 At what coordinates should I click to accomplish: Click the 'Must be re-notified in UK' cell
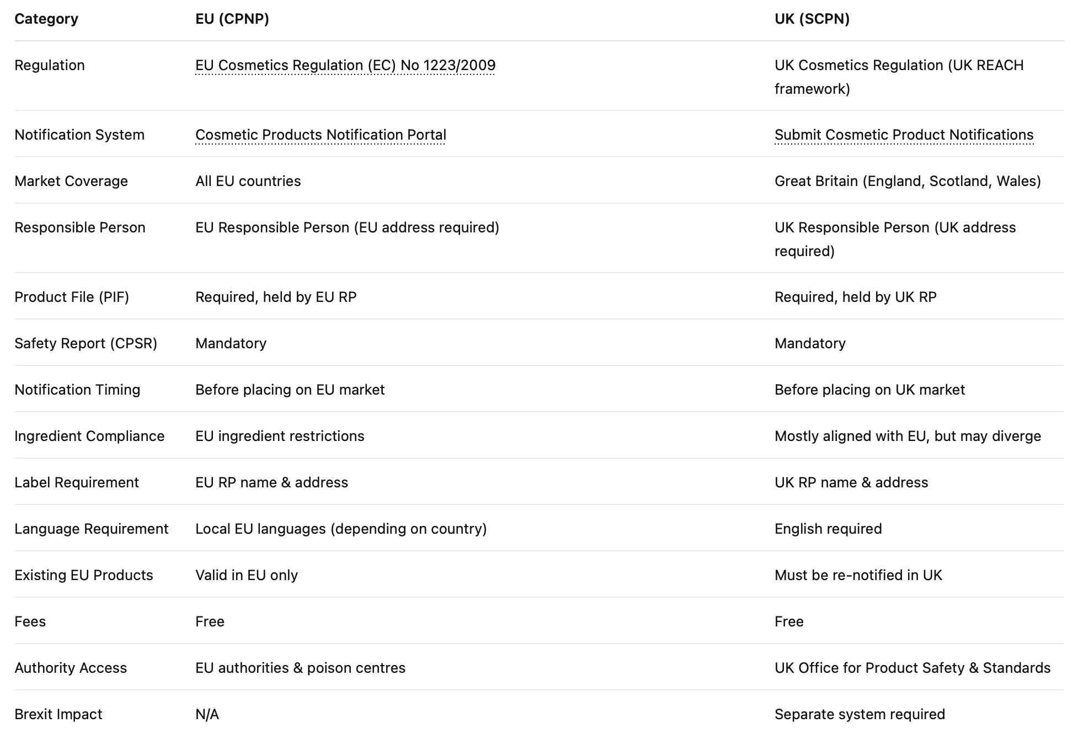[858, 575]
